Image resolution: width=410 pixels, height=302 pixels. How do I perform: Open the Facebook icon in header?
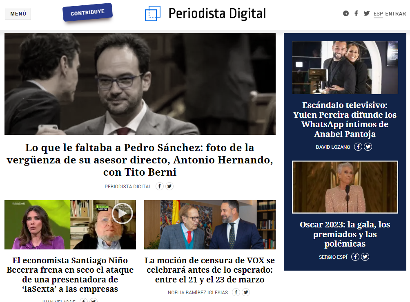point(356,13)
